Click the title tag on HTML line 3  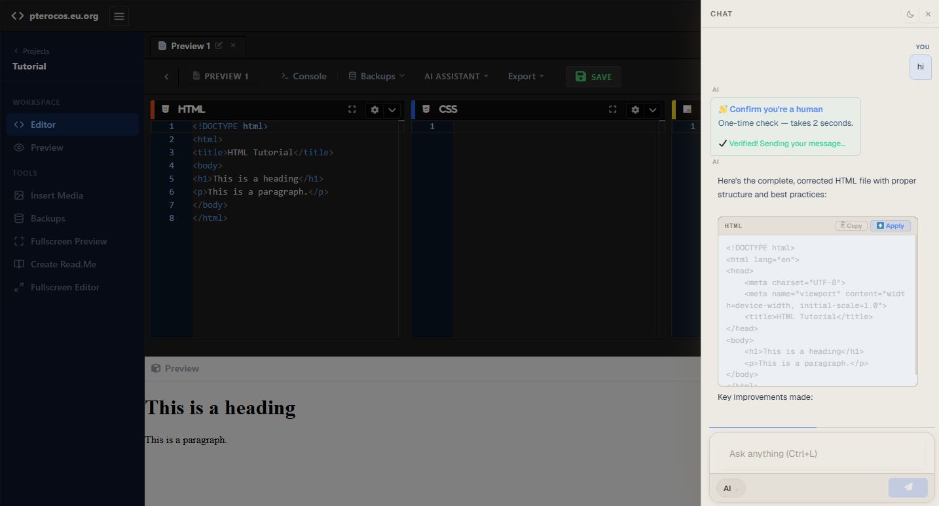263,152
